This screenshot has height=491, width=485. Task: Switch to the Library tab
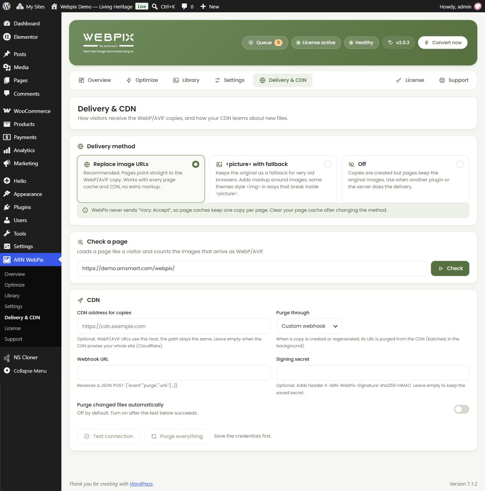(186, 80)
